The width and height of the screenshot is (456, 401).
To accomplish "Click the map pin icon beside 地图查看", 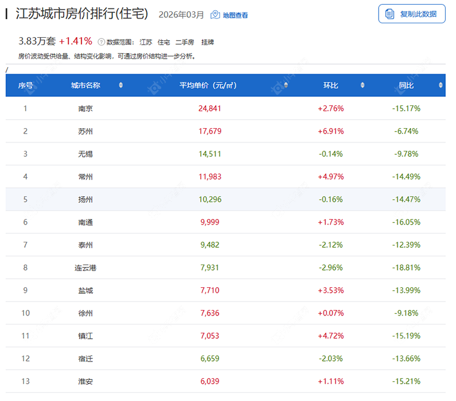I will pyautogui.click(x=215, y=14).
